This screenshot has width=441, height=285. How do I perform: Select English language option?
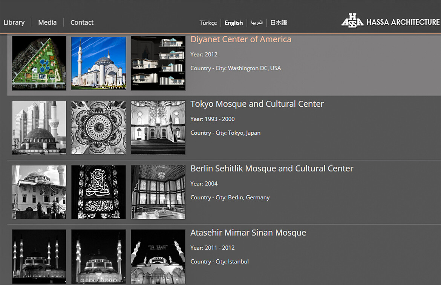[x=234, y=23]
